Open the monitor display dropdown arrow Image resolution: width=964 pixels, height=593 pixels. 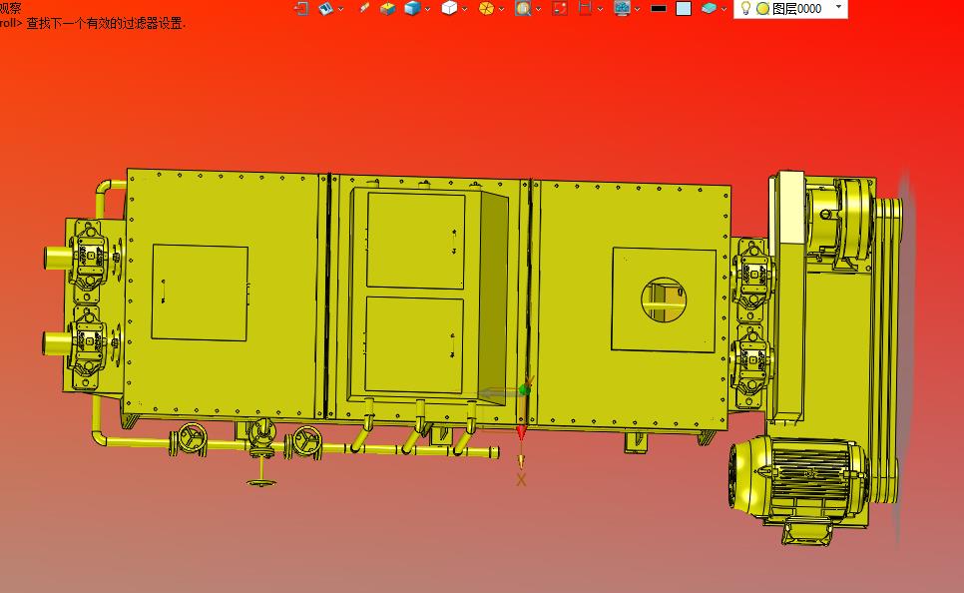coord(638,9)
